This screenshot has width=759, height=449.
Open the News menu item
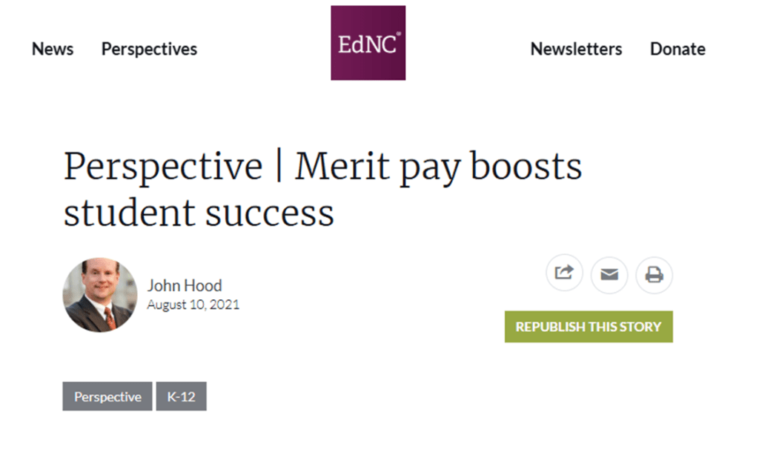click(53, 50)
